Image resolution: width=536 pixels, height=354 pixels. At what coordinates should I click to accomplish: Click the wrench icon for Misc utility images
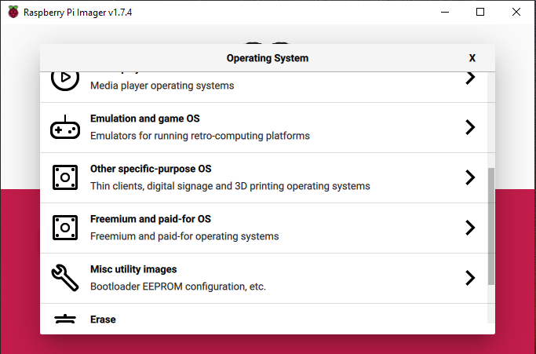(x=65, y=278)
